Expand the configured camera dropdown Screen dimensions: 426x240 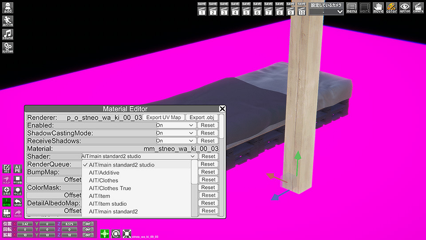coord(327,12)
